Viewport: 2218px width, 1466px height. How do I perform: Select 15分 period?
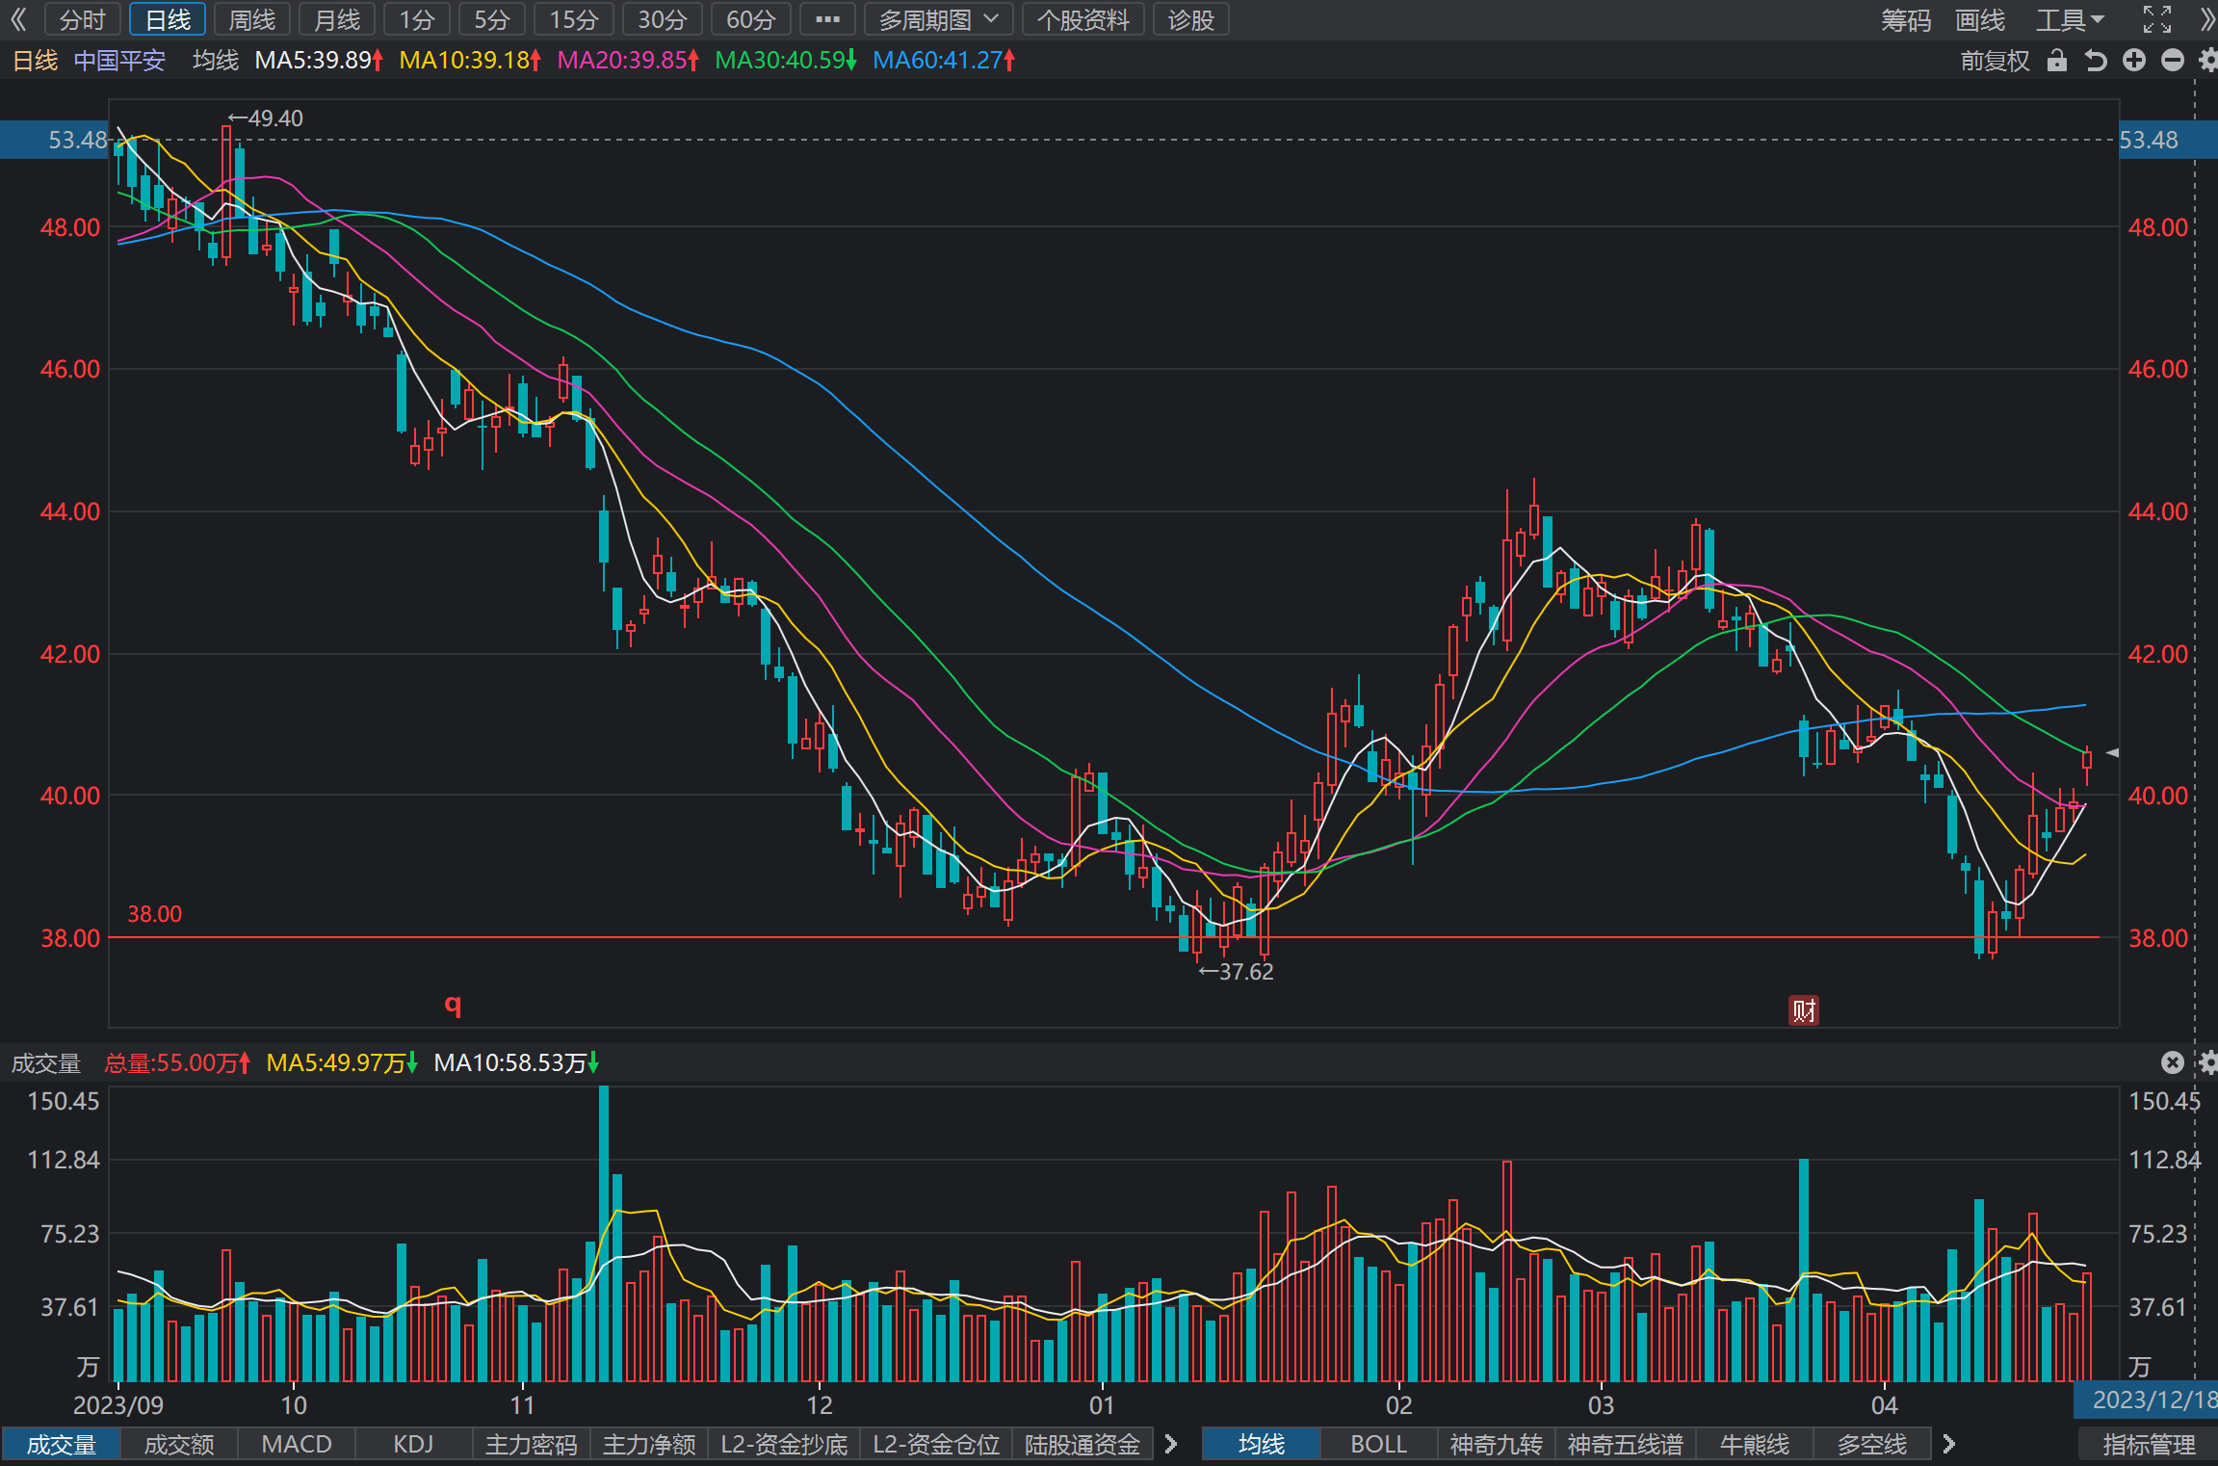pos(574,19)
